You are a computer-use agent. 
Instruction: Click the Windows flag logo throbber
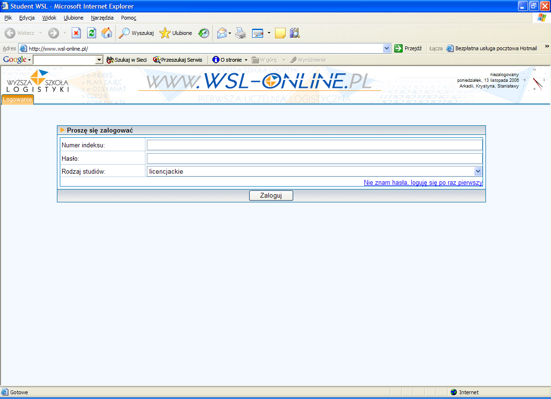[x=541, y=18]
